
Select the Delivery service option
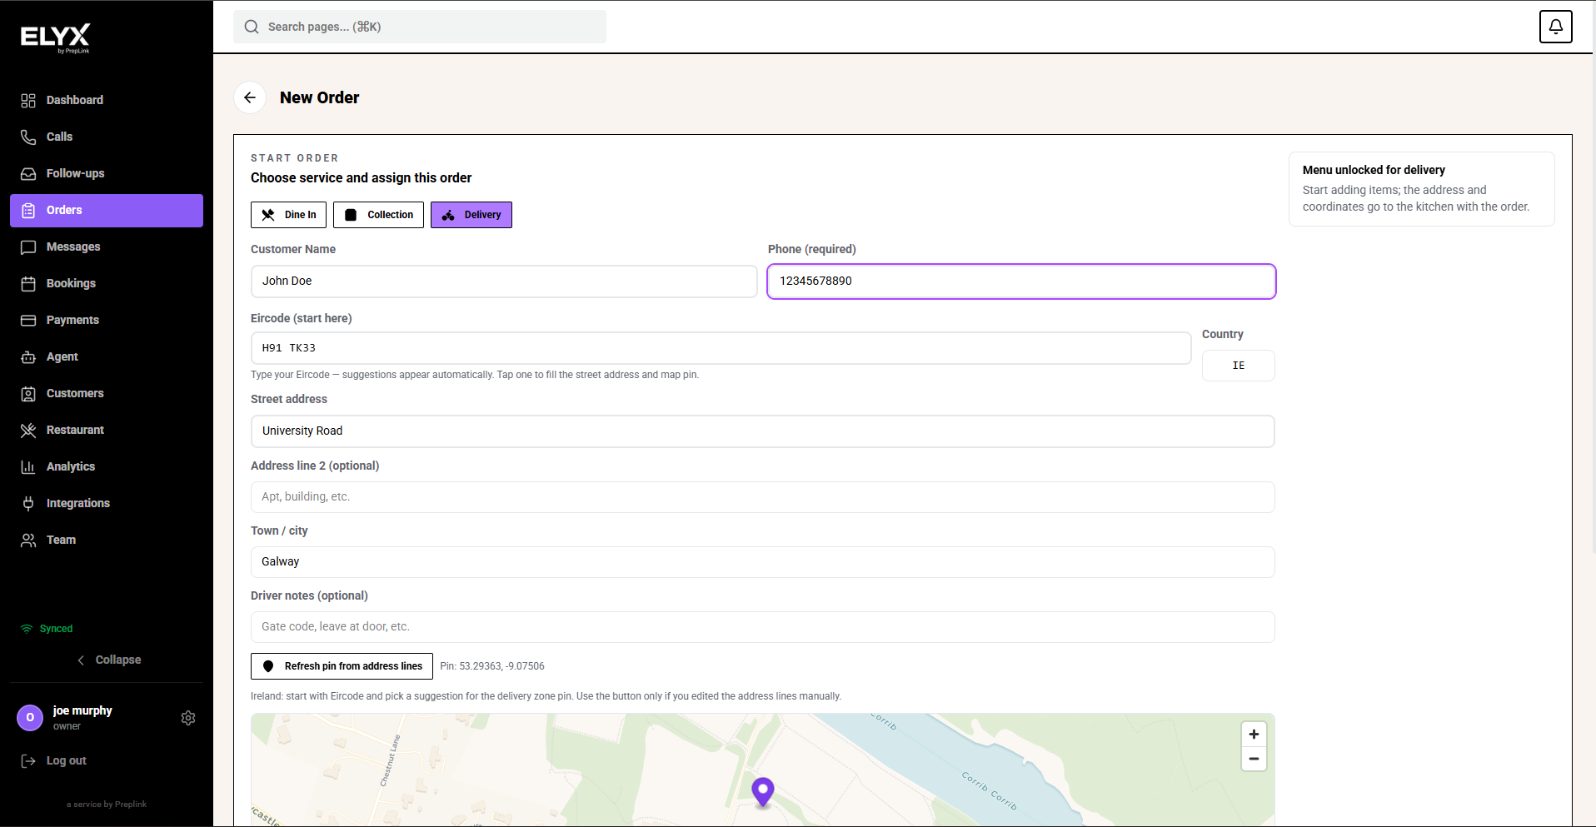coord(471,215)
